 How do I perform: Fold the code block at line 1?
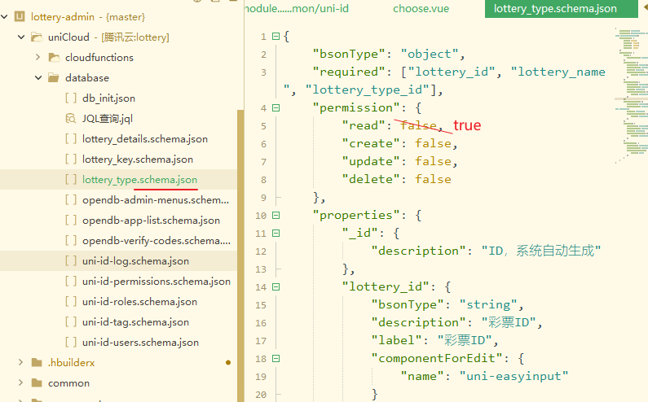pos(276,37)
